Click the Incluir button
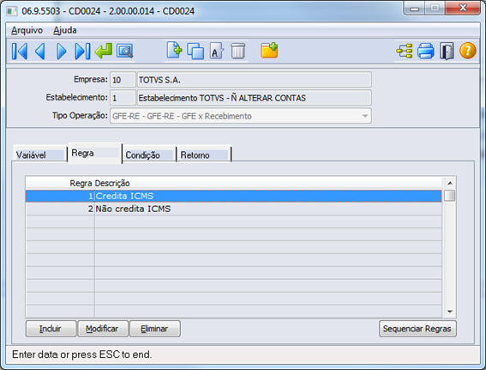 [51, 329]
